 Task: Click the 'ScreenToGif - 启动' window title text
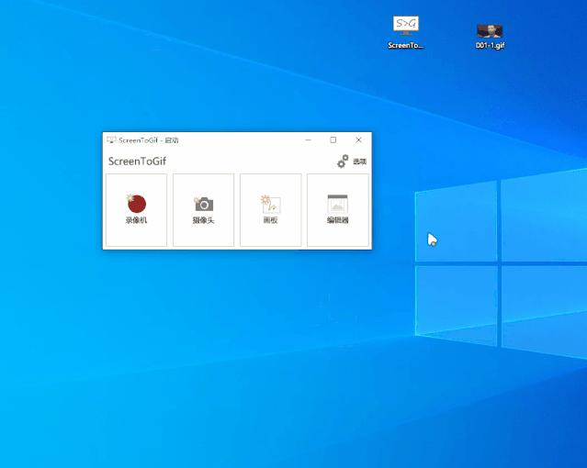tap(149, 140)
